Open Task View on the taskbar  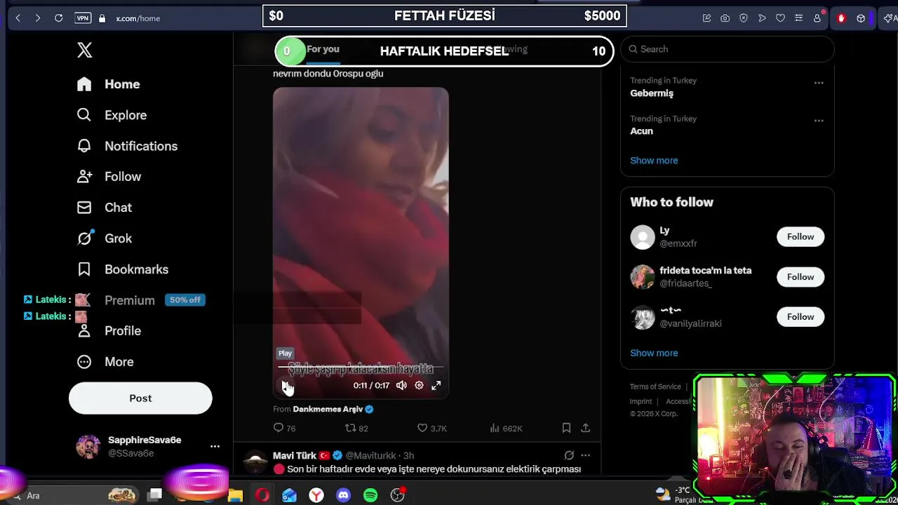155,495
